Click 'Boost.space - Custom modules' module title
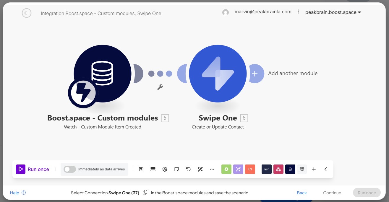This screenshot has height=202, width=389. 103,118
